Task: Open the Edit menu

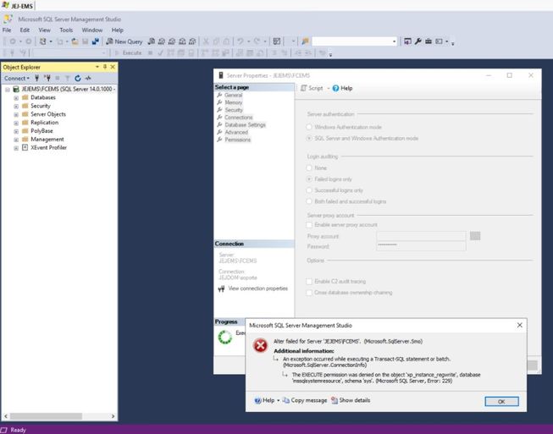Action: point(25,30)
